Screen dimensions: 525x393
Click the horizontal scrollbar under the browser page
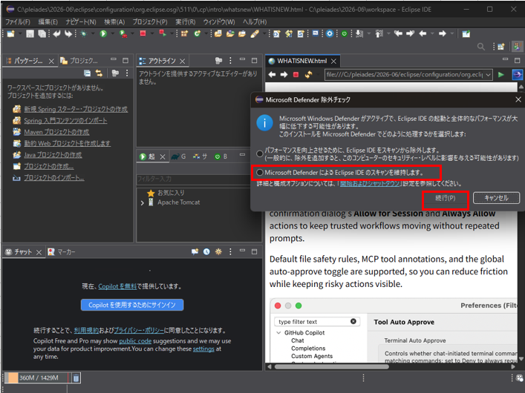point(331,366)
